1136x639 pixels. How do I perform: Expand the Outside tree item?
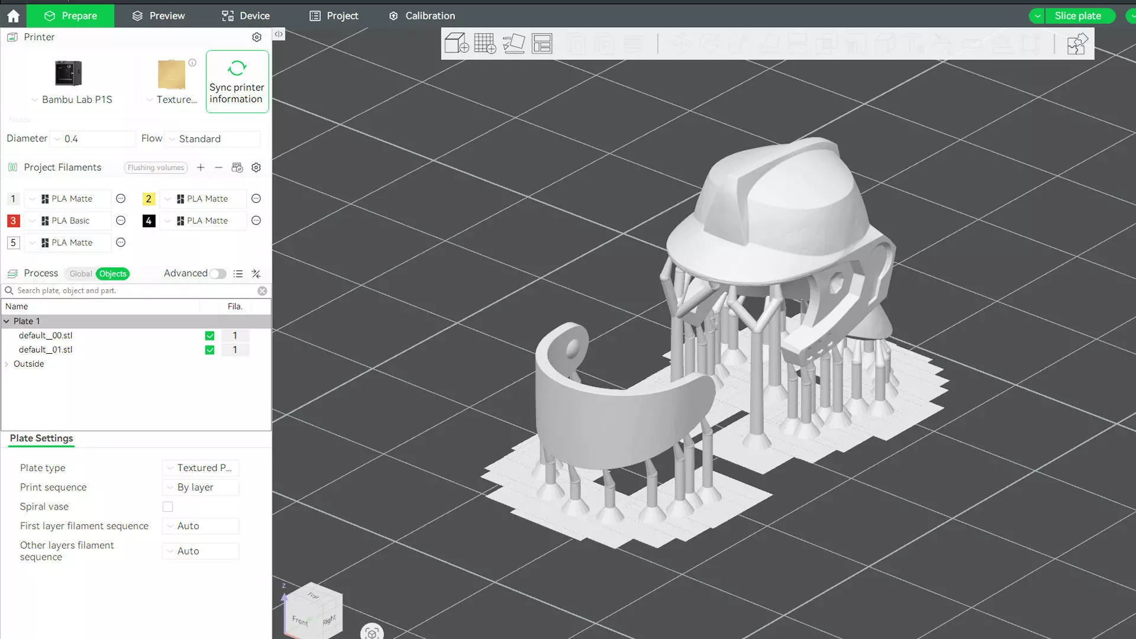pyautogui.click(x=7, y=364)
